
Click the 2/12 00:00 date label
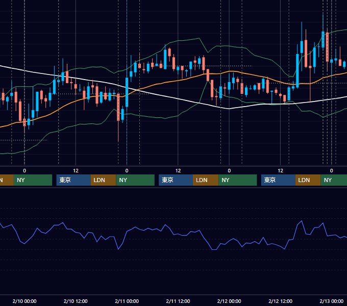click(x=229, y=301)
